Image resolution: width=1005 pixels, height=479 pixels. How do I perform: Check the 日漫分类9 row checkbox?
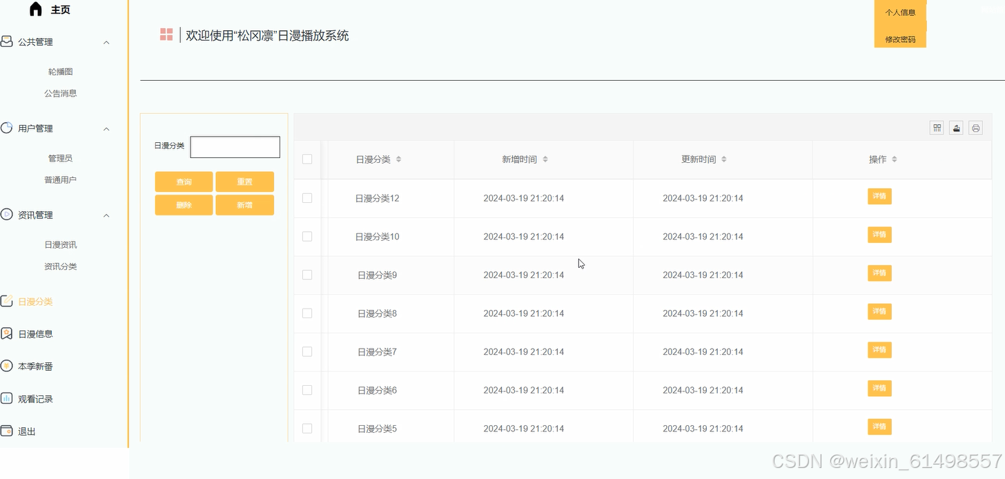pyautogui.click(x=307, y=275)
